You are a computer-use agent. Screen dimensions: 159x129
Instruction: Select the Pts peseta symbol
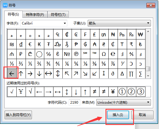click(122, 35)
